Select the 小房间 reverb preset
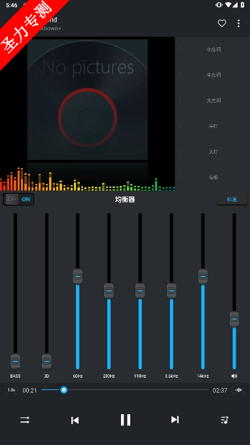 point(213,49)
